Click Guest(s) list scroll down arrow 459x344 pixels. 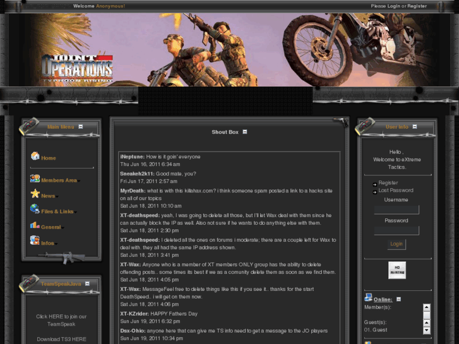coord(427,330)
